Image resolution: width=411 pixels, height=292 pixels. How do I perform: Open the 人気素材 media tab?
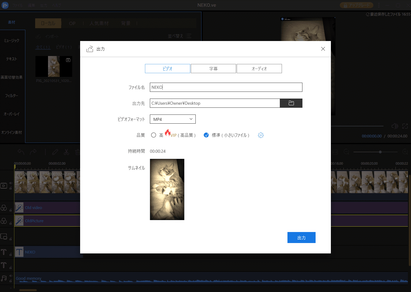coord(99,23)
